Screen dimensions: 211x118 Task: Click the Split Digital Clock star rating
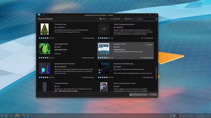[x=44, y=58]
